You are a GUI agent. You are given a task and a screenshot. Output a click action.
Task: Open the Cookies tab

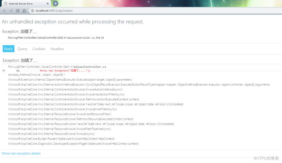[x=39, y=49]
